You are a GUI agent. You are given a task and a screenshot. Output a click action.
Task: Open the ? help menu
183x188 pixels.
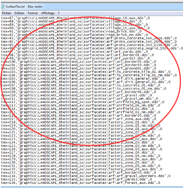pos(58,13)
